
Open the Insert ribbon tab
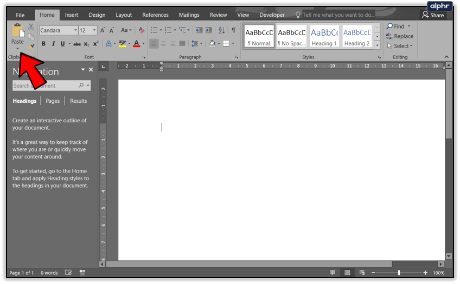click(71, 15)
